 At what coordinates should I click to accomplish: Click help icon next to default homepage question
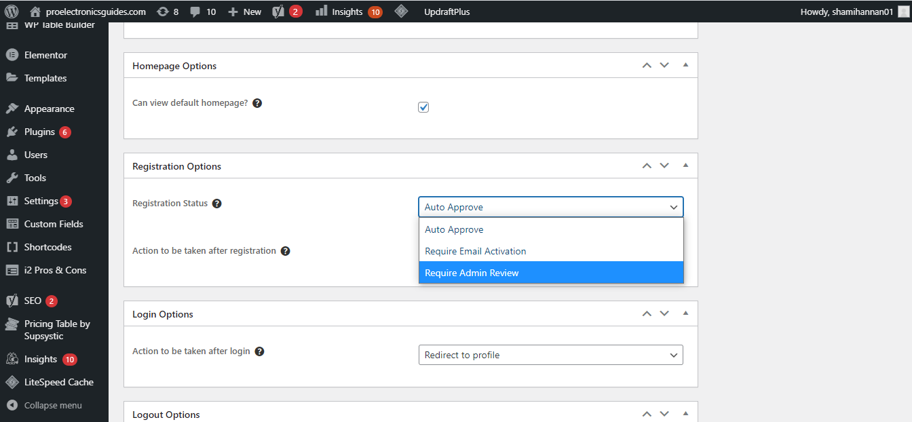pos(257,103)
